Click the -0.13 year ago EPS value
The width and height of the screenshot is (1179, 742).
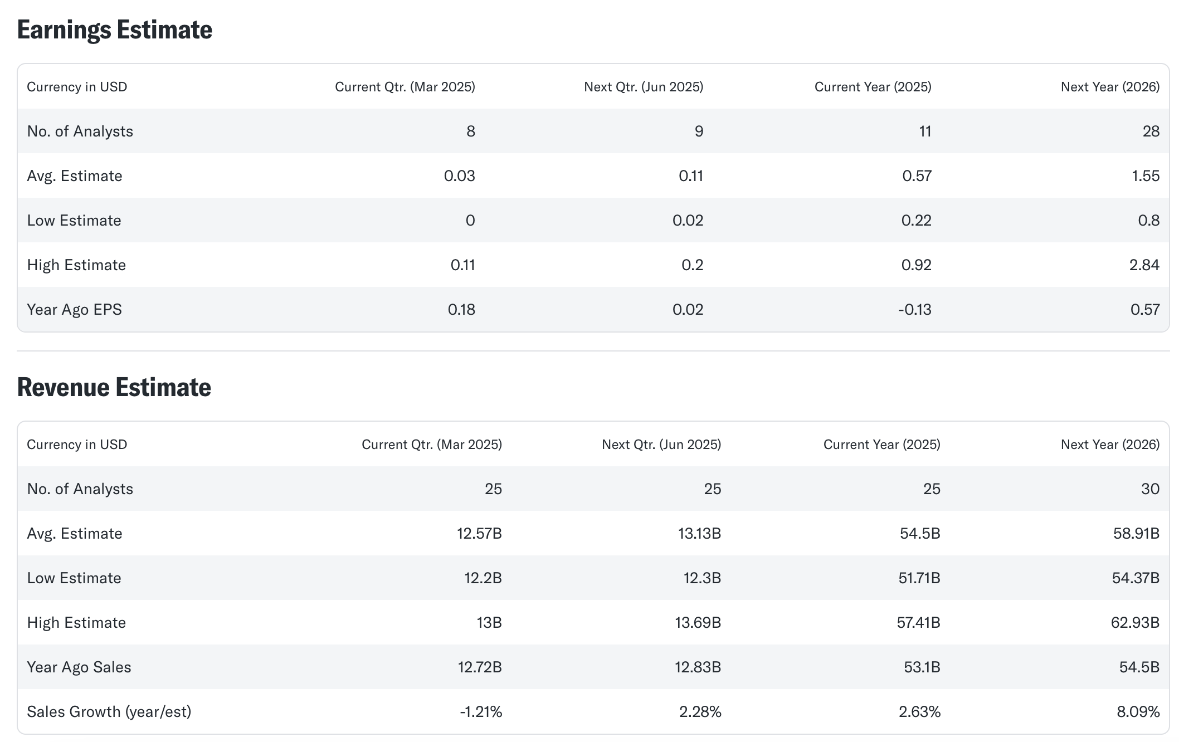[x=914, y=310]
